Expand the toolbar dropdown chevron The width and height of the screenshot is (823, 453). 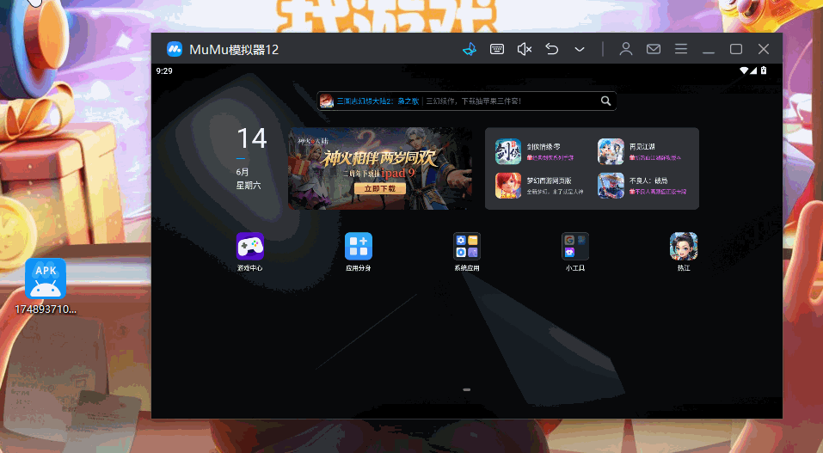click(x=580, y=49)
